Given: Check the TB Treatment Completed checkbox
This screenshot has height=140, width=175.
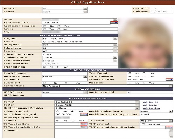Looking at the screenshot, I should [143, 124].
